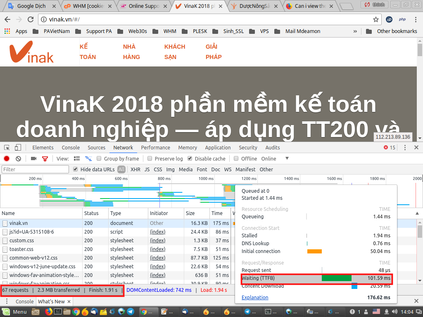The height and width of the screenshot is (317, 423).
Task: Open the Security tab in DevTools
Action: 248,147
